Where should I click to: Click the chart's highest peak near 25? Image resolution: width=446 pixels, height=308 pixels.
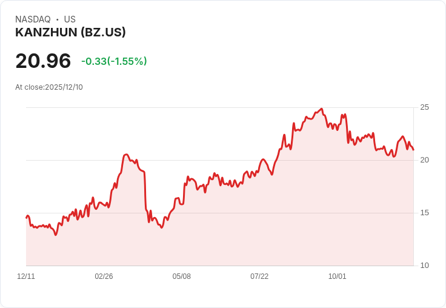coord(321,109)
